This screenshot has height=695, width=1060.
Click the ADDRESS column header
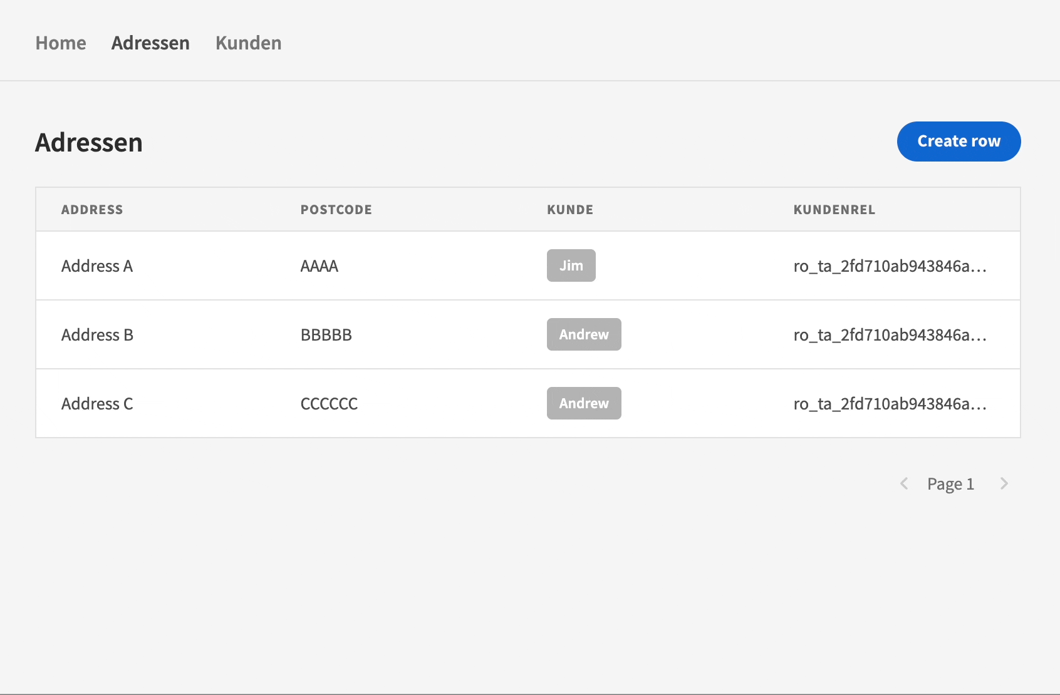92,209
